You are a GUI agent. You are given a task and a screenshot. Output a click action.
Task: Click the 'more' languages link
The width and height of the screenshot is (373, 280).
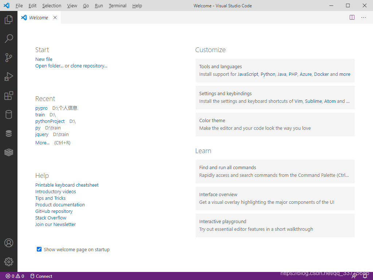tap(345, 74)
